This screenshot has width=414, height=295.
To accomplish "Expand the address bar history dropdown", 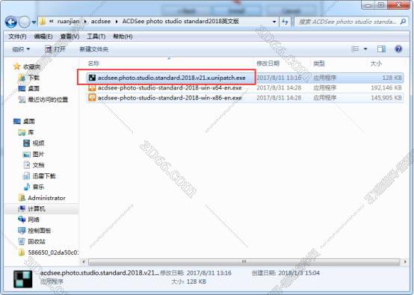I will point(274,22).
